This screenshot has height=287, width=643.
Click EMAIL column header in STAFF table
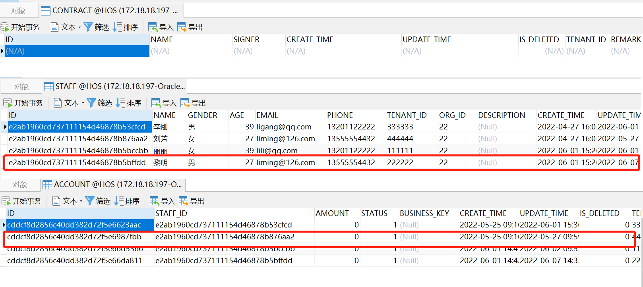pyautogui.click(x=267, y=115)
